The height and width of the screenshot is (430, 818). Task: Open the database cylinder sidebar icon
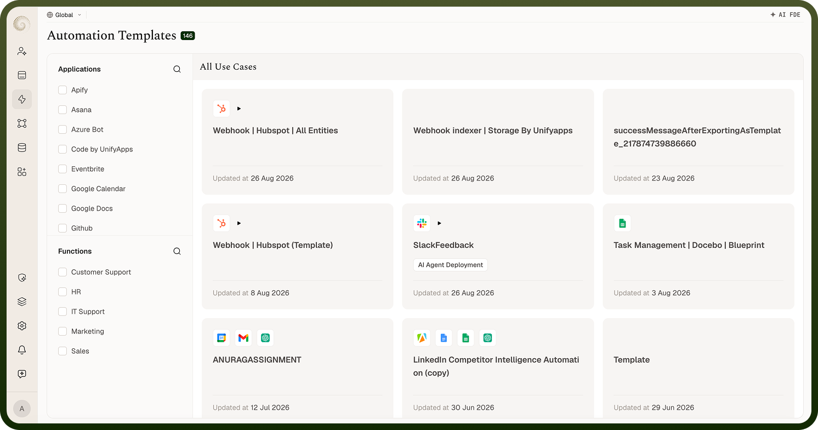[x=22, y=148]
